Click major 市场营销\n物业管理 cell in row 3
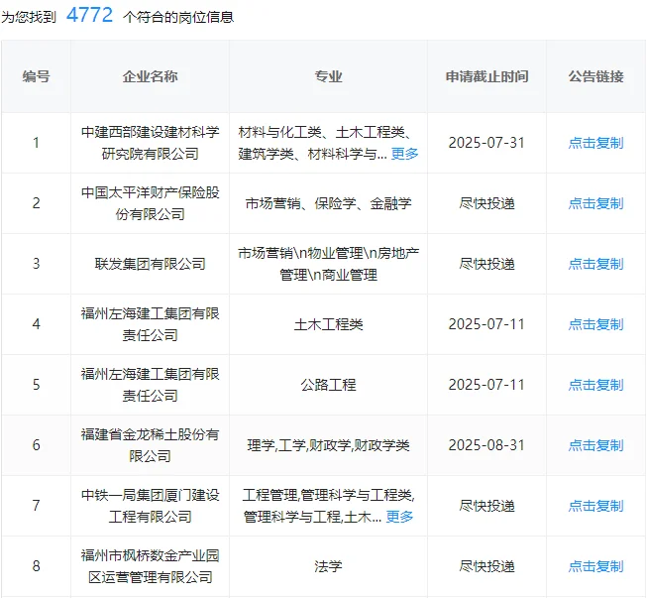This screenshot has height=598, width=646. [x=328, y=264]
